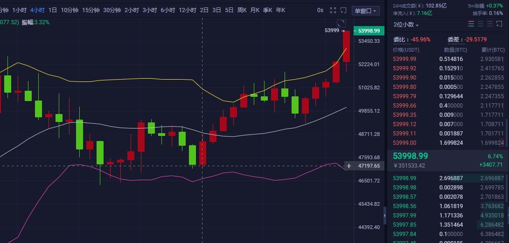Switch to the 1小时 timeframe

(19, 10)
